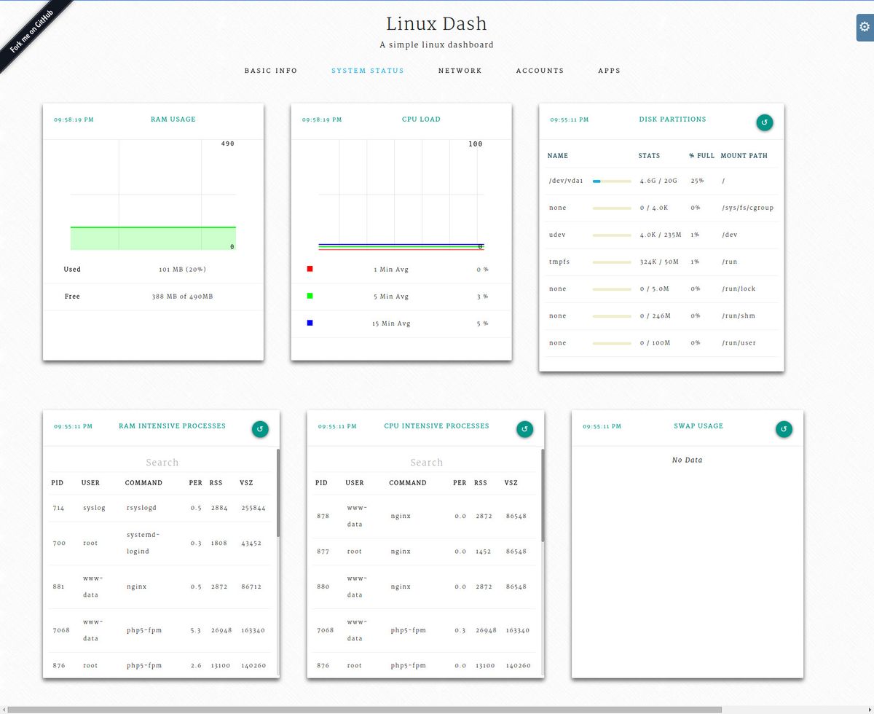
Task: Refresh the Disk Partitions widget
Action: 764,122
